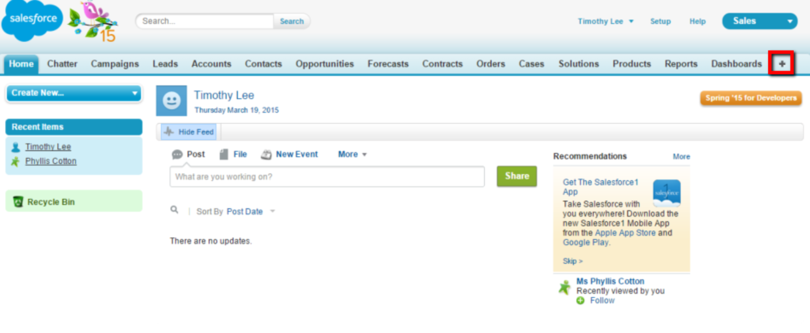Click Timothy Lee's profile avatar smiley
Image resolution: width=810 pixels, height=333 pixels.
tap(171, 101)
